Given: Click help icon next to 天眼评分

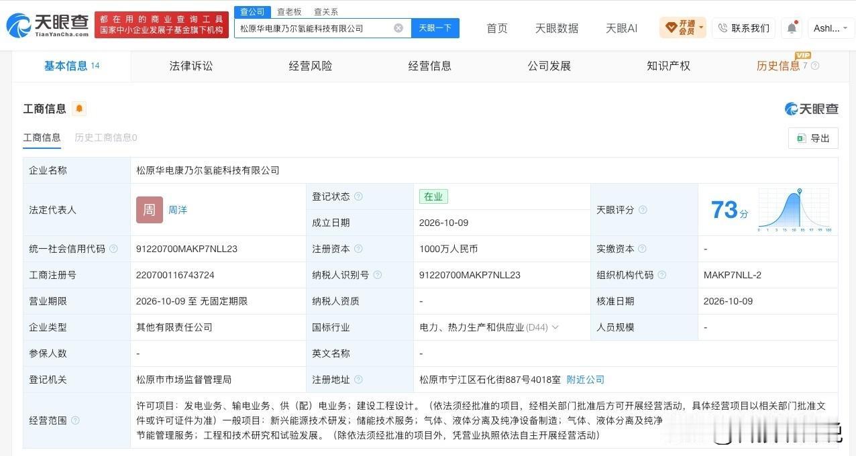Looking at the screenshot, I should [643, 210].
